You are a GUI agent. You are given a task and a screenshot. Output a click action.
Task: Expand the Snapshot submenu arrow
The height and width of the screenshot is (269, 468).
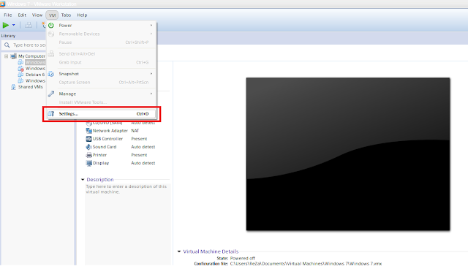[151, 74]
